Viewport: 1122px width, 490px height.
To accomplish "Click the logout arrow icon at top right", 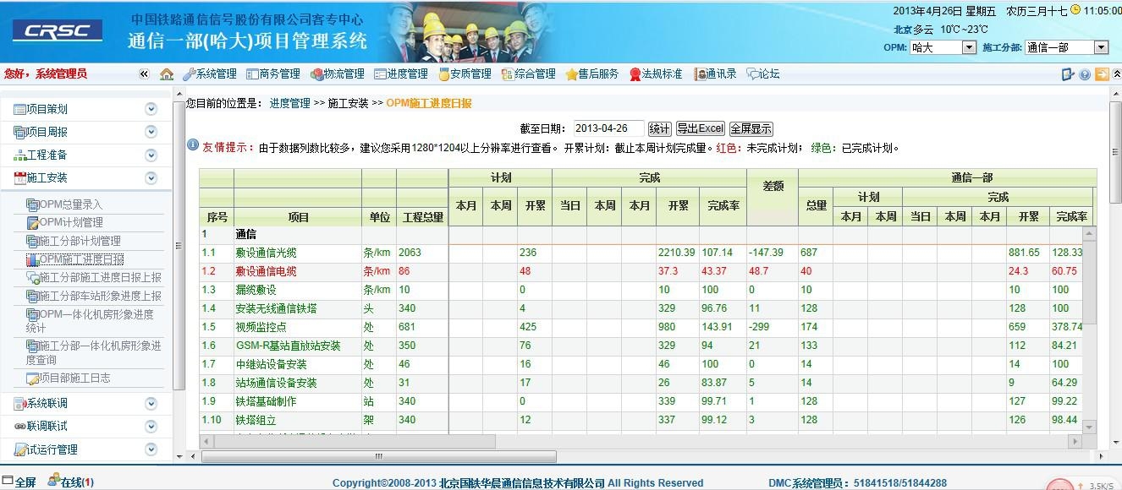I will (x=1102, y=74).
